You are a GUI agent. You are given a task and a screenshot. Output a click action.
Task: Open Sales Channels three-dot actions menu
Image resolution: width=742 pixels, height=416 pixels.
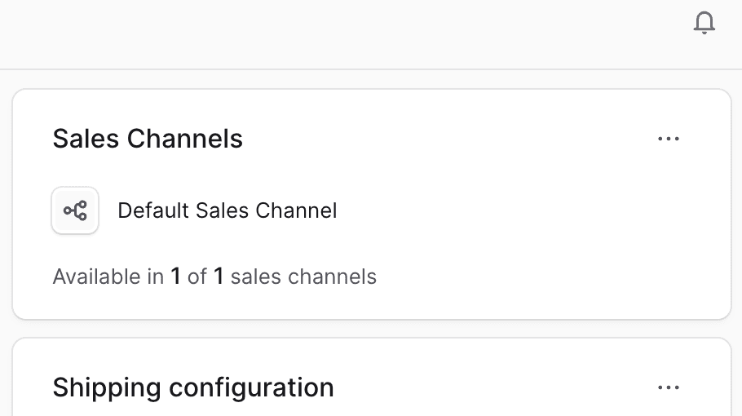(x=669, y=139)
